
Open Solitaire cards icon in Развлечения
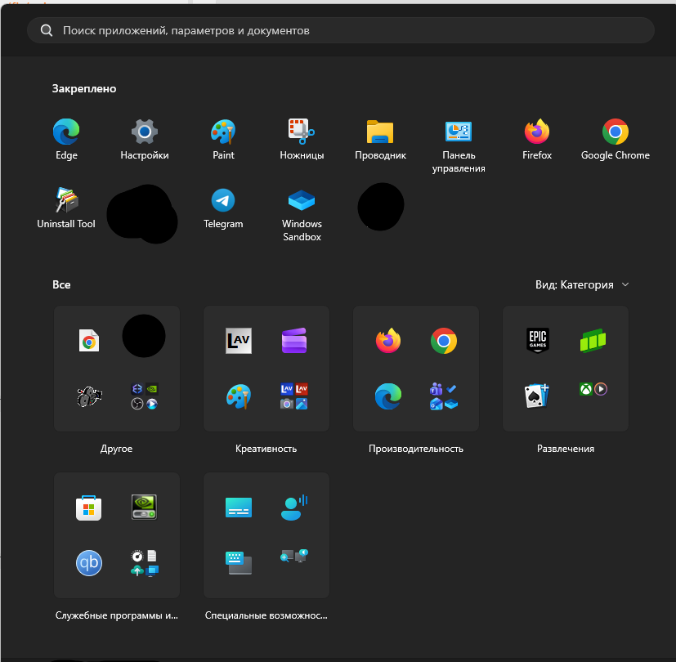(x=537, y=396)
